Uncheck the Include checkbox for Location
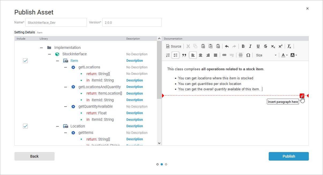This screenshot has height=175, width=323. point(25,126)
